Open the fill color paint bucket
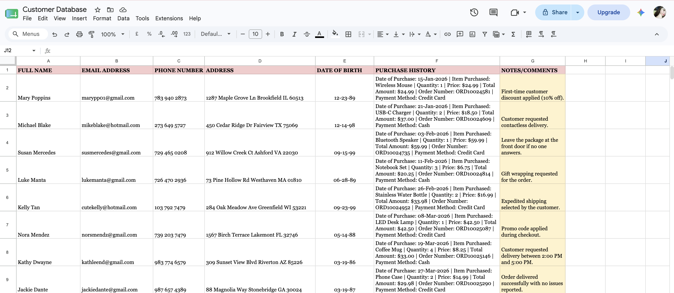674x293 pixels. 335,34
